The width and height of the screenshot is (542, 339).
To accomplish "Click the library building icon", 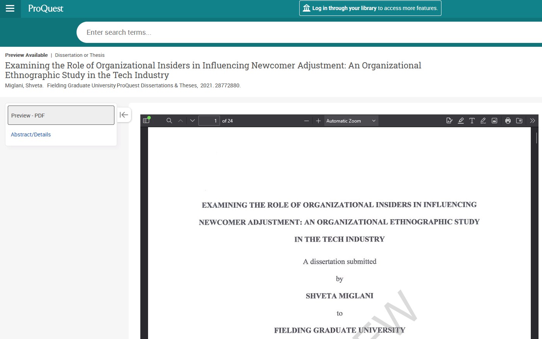I will tap(307, 8).
